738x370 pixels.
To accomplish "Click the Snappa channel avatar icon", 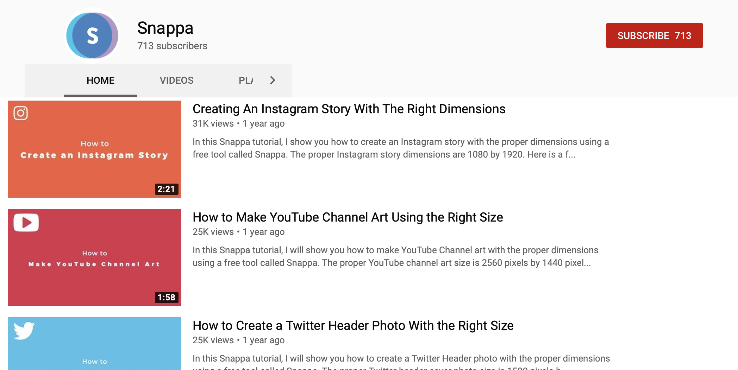I will pyautogui.click(x=92, y=36).
